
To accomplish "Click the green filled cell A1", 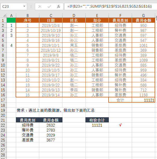I will (11, 20).
